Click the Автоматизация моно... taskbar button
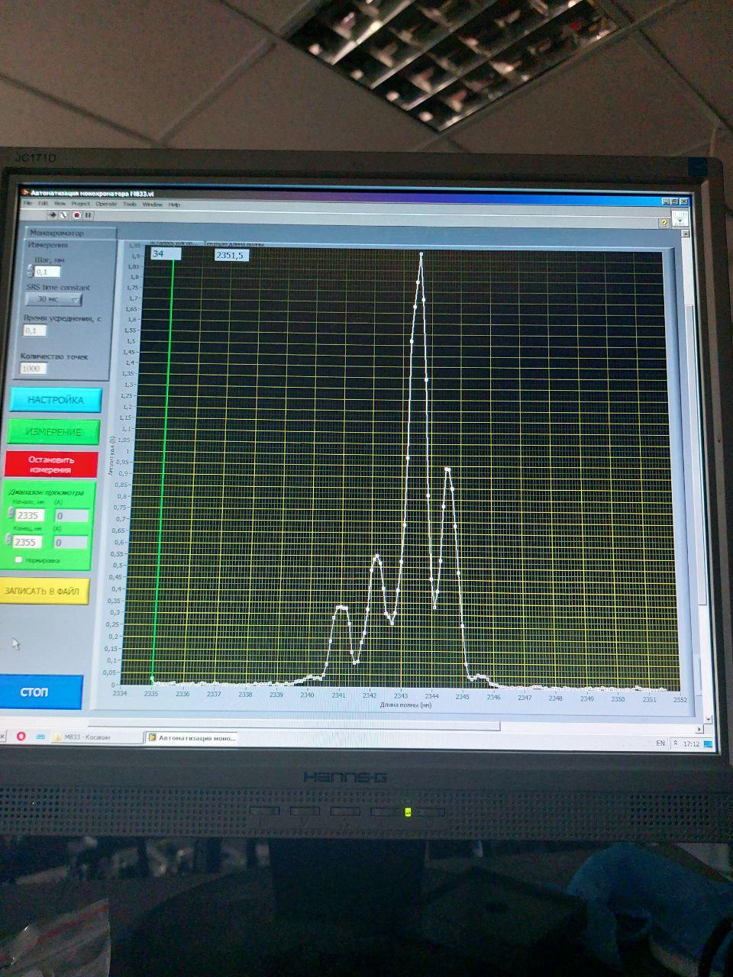This screenshot has width=733, height=977. point(192,737)
